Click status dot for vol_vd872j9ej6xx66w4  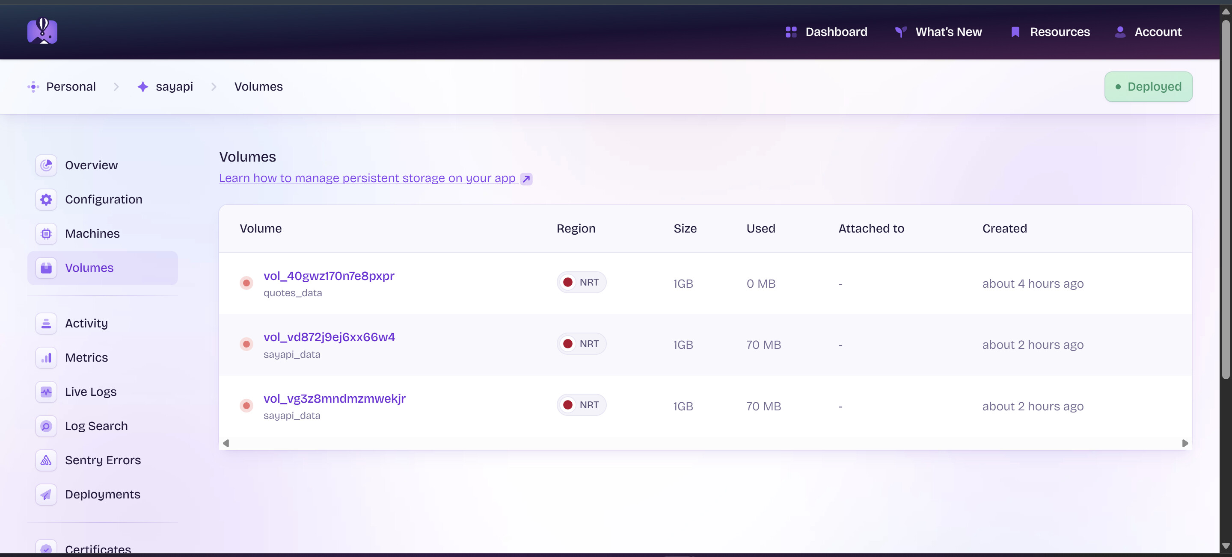pyautogui.click(x=246, y=344)
